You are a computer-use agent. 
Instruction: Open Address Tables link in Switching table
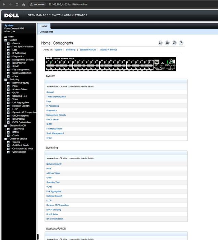click(53, 173)
